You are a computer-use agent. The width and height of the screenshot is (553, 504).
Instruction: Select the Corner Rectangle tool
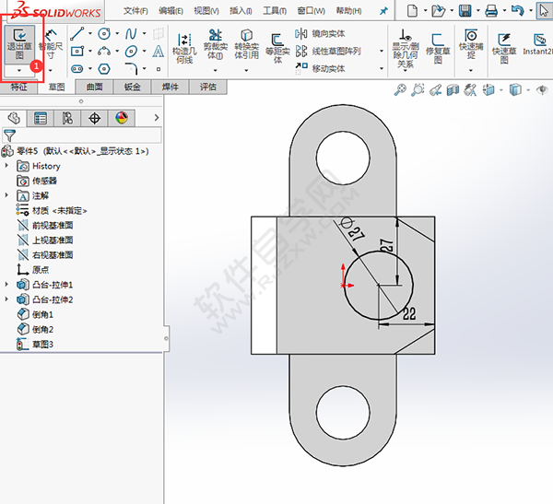[76, 52]
